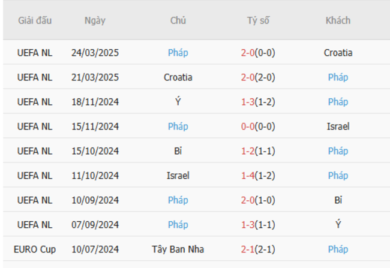390x268 pixels.
Task: Click the Ngày column header
Action: pyautogui.click(x=95, y=20)
